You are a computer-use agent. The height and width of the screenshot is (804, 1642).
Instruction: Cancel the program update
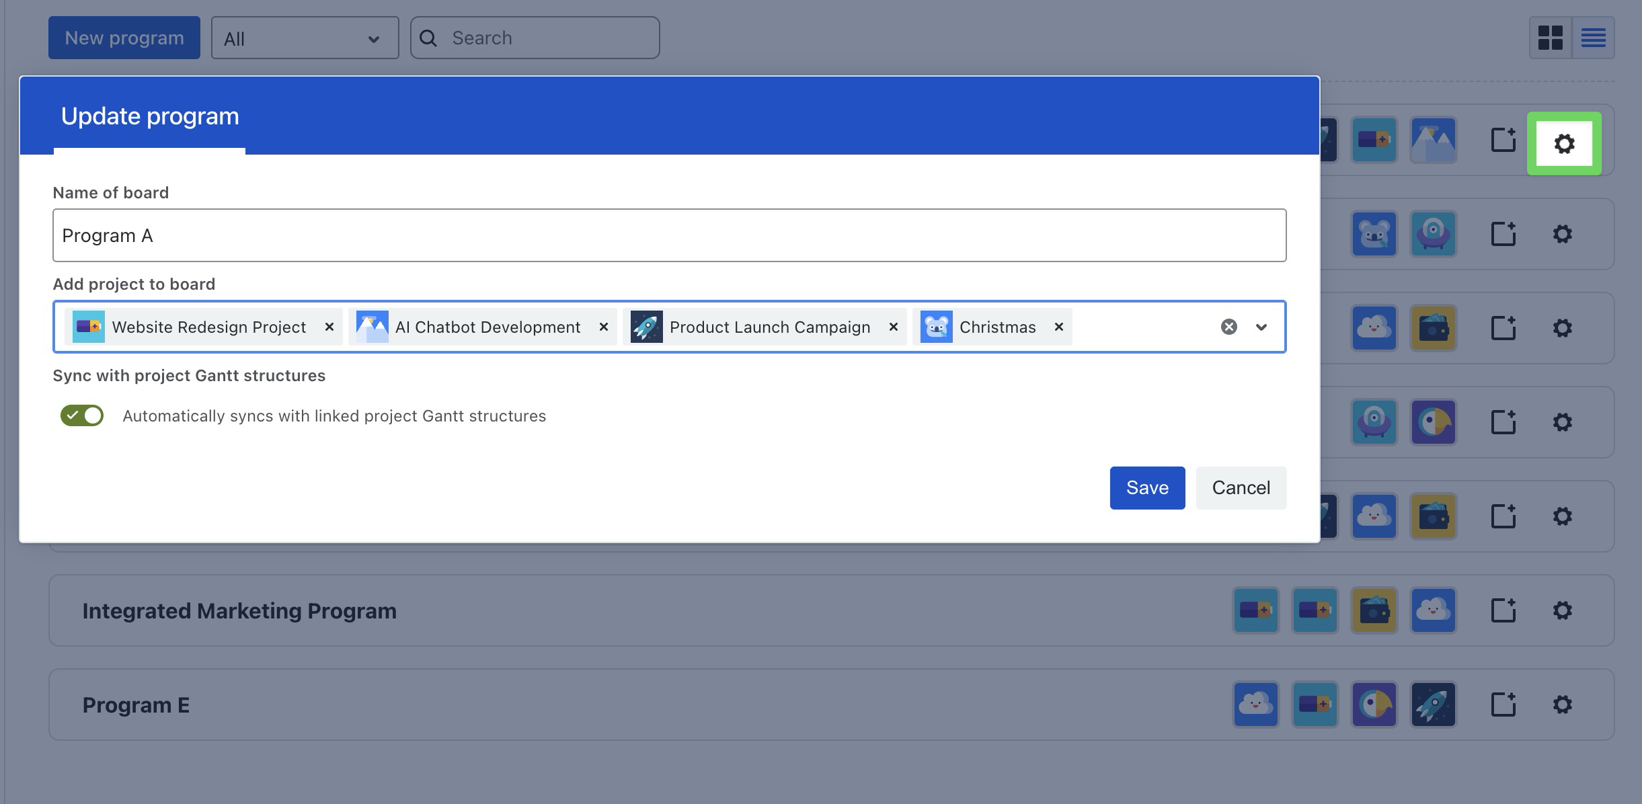tap(1241, 487)
